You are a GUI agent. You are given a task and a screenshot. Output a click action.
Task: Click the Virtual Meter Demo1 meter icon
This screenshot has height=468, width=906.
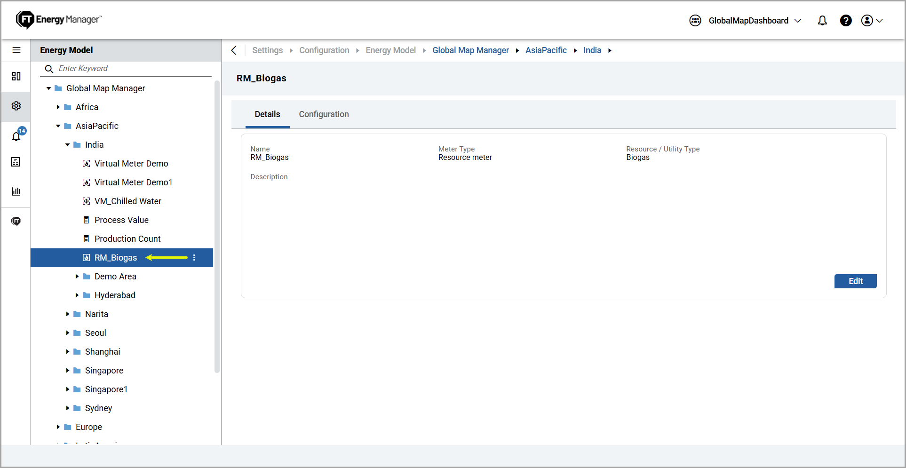click(87, 182)
